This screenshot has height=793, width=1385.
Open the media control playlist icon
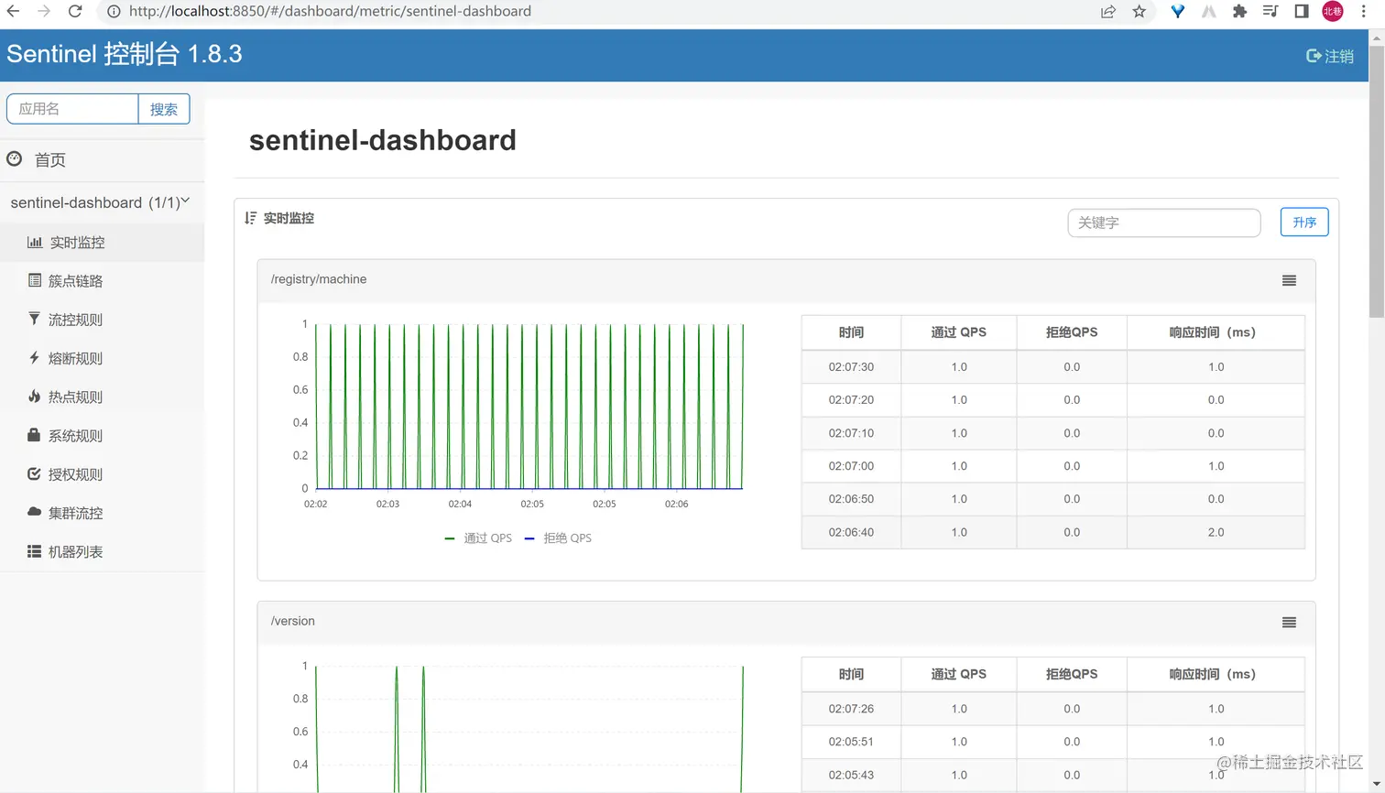[x=1270, y=11]
